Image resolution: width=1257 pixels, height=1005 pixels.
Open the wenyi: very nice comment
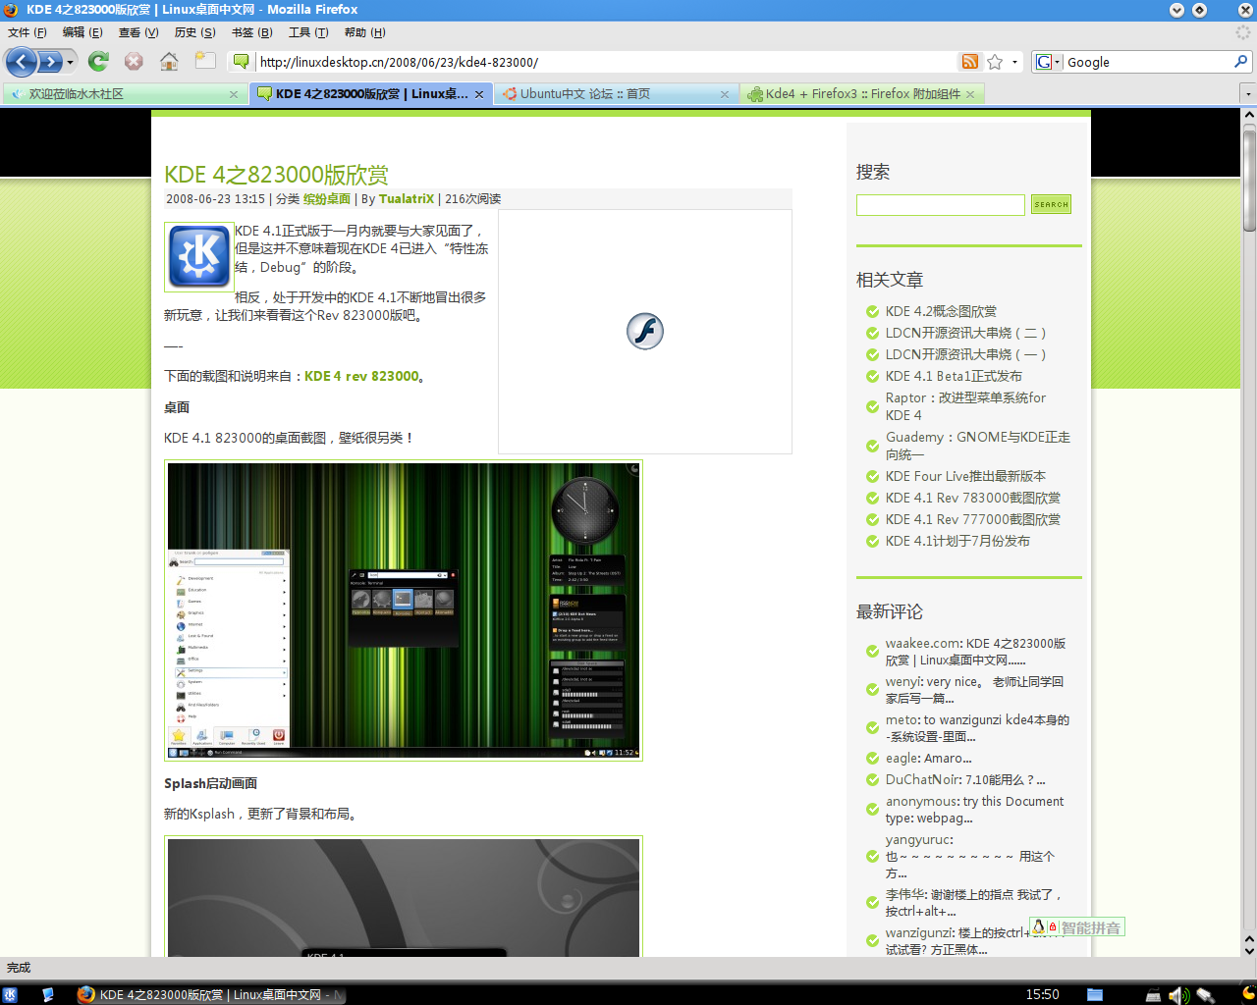pos(974,690)
